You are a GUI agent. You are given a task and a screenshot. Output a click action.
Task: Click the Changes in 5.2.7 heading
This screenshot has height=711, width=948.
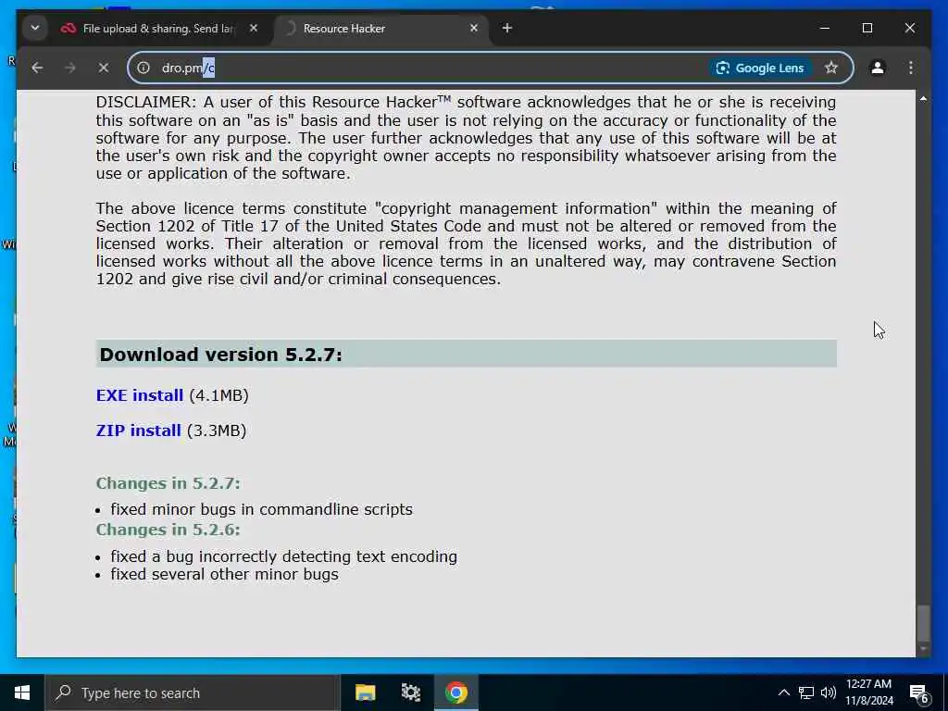(168, 483)
